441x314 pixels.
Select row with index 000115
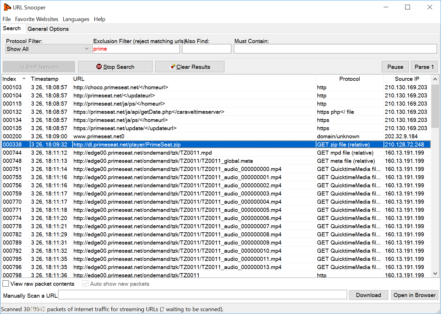pyautogui.click(x=216, y=104)
